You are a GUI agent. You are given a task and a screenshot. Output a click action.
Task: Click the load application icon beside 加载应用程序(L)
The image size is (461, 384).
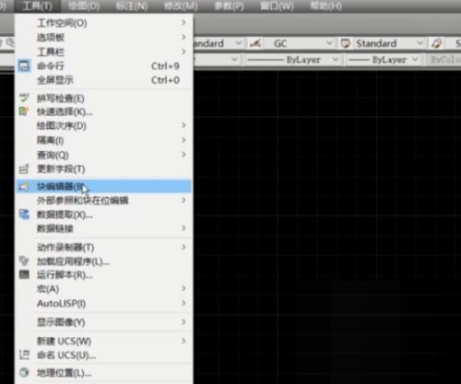click(x=24, y=261)
